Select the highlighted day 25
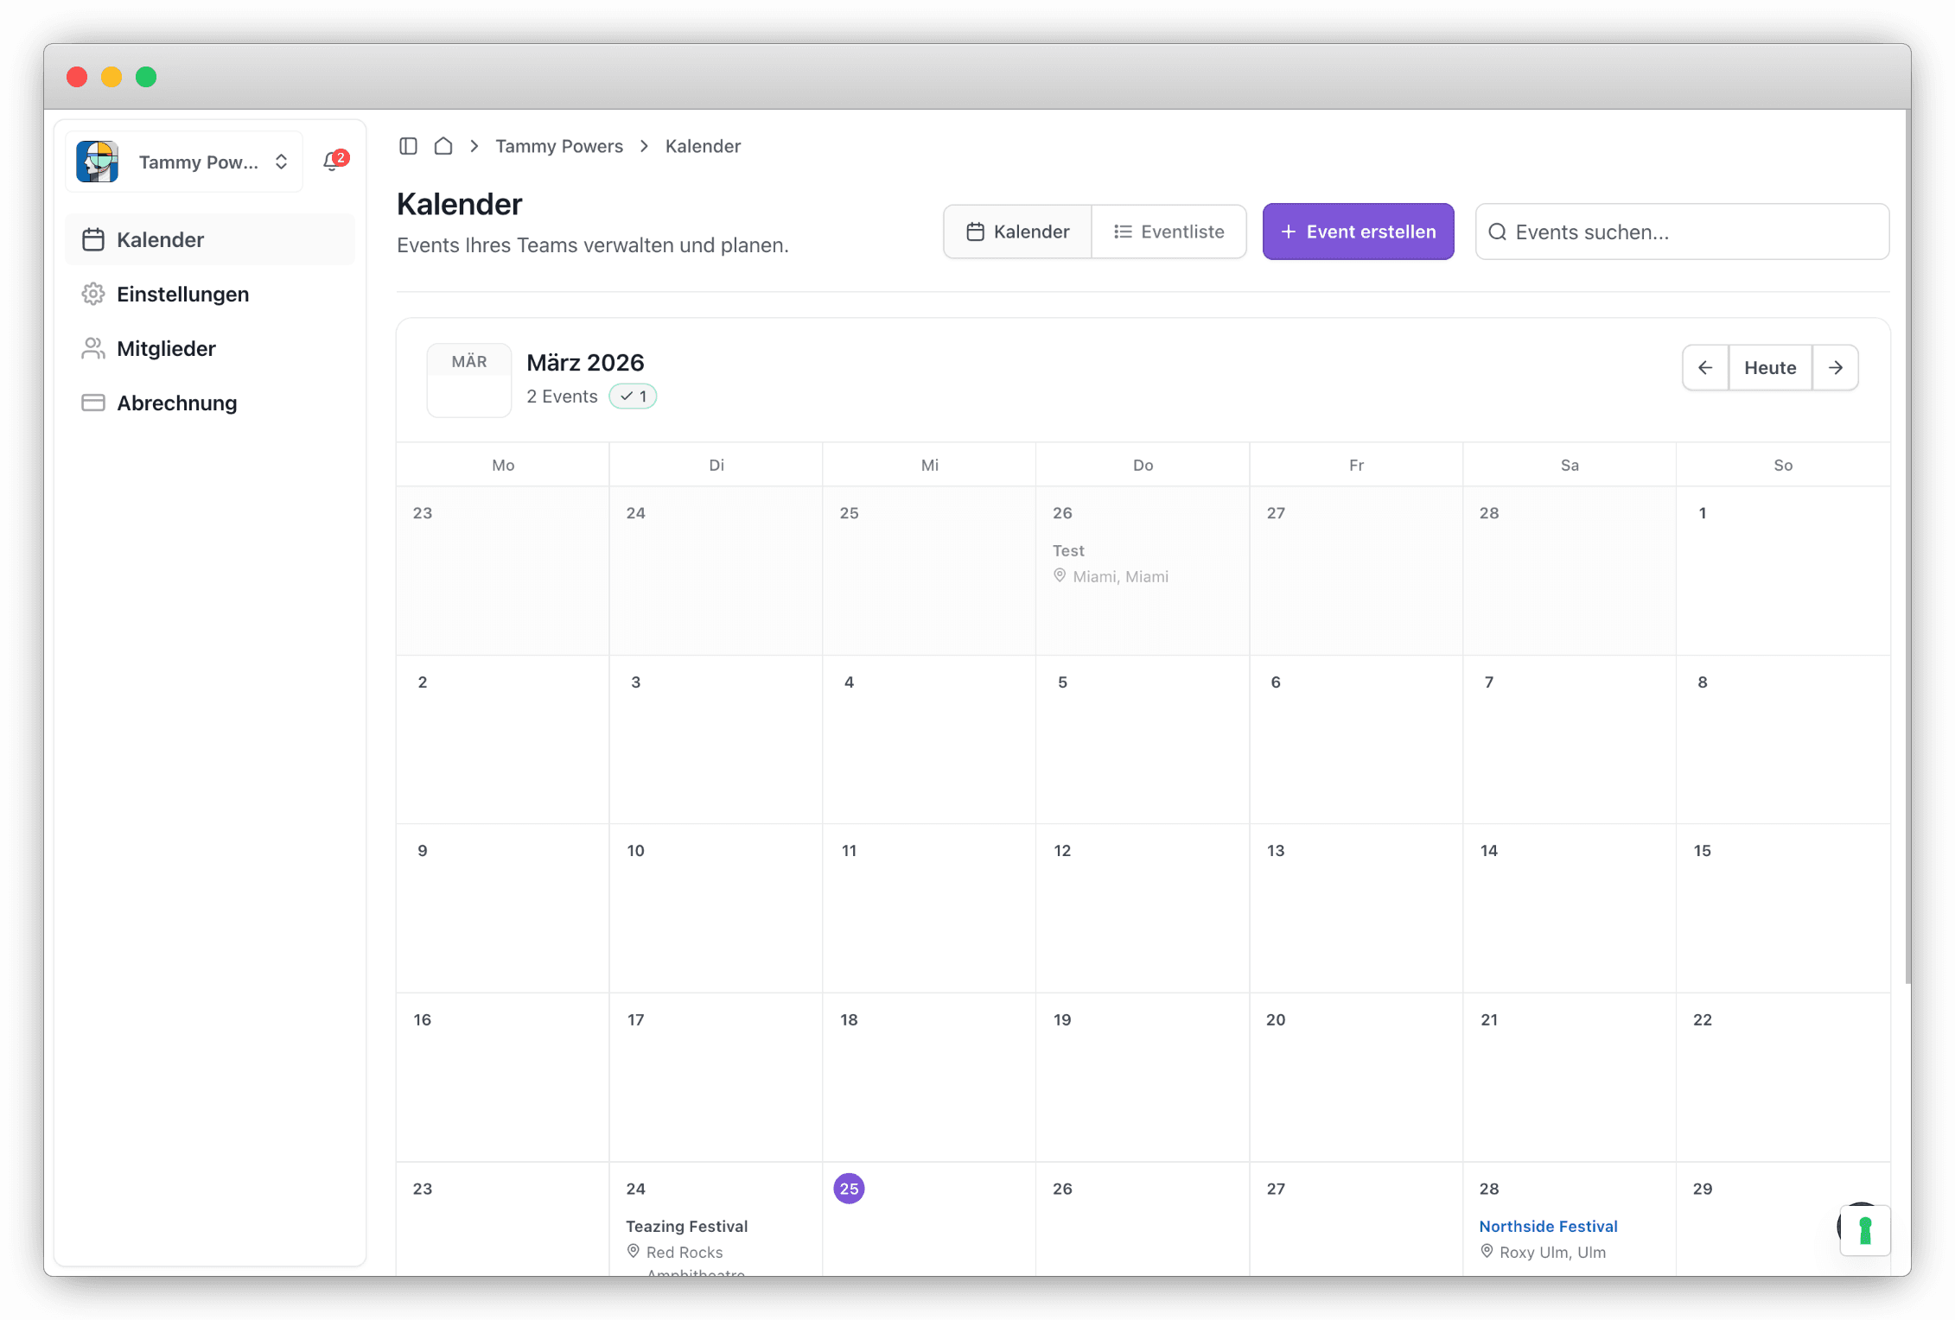The image size is (1955, 1320). pyautogui.click(x=849, y=1189)
